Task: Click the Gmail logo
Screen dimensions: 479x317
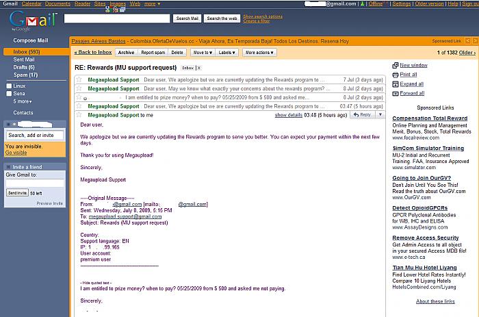Action: (x=33, y=20)
